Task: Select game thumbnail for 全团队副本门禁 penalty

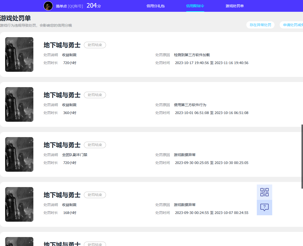Action: point(19,154)
